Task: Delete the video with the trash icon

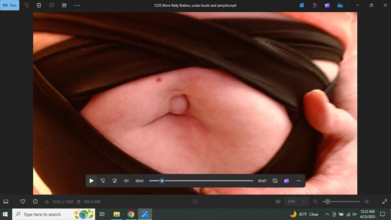Action: (x=39, y=5)
